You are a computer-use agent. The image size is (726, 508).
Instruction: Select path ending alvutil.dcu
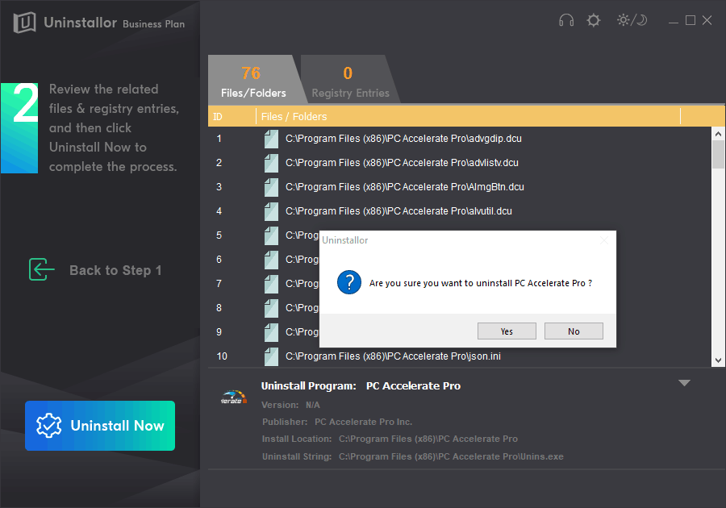(398, 211)
